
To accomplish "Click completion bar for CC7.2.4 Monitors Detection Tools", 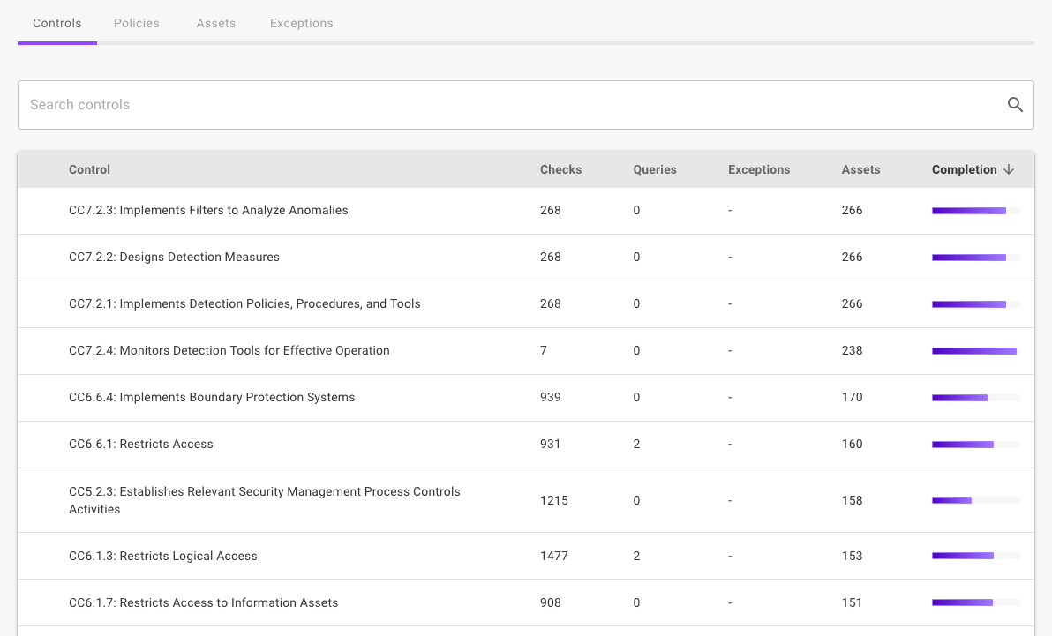I will [x=975, y=351].
